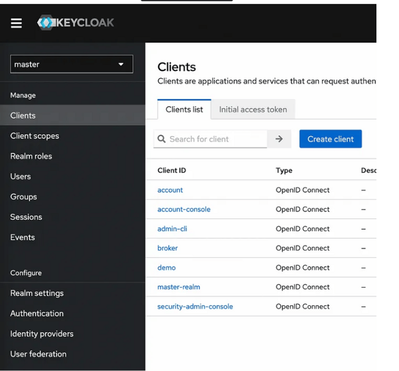
Task: Submit search with arrow button
Action: coord(279,139)
